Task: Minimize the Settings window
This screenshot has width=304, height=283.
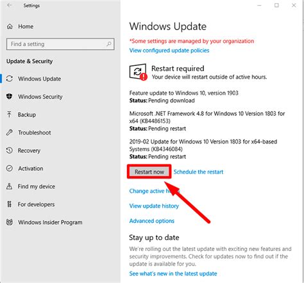Action: (259, 5)
